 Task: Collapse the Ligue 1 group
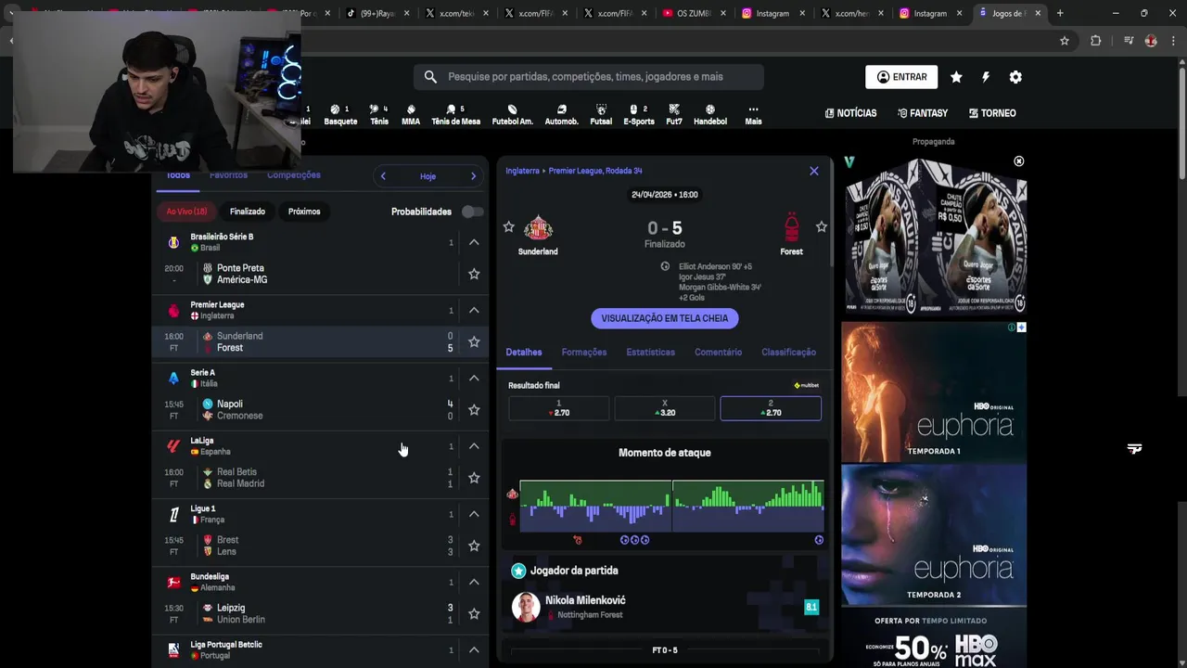473,514
